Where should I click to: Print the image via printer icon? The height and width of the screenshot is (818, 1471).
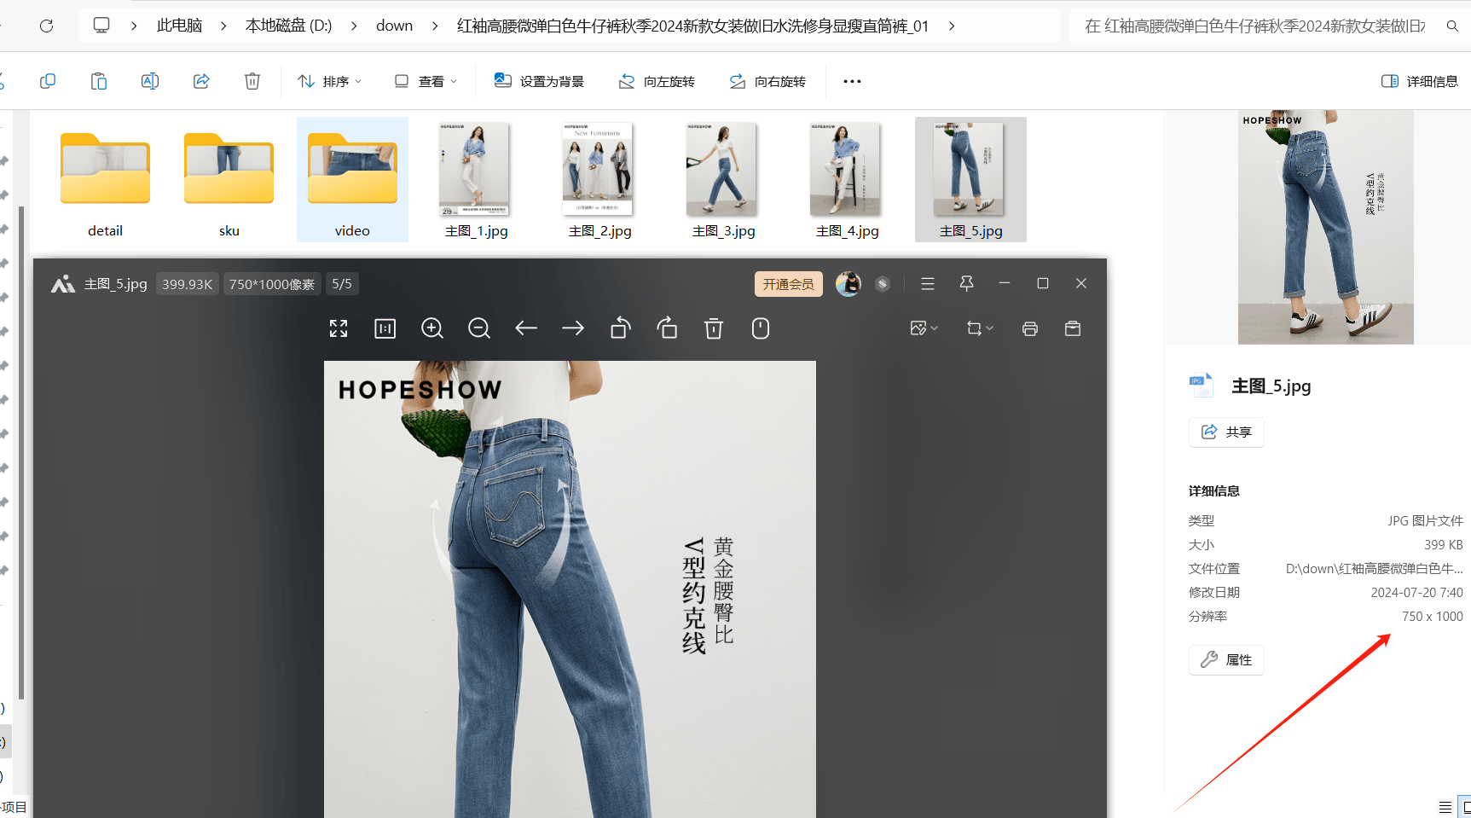[x=1030, y=328]
